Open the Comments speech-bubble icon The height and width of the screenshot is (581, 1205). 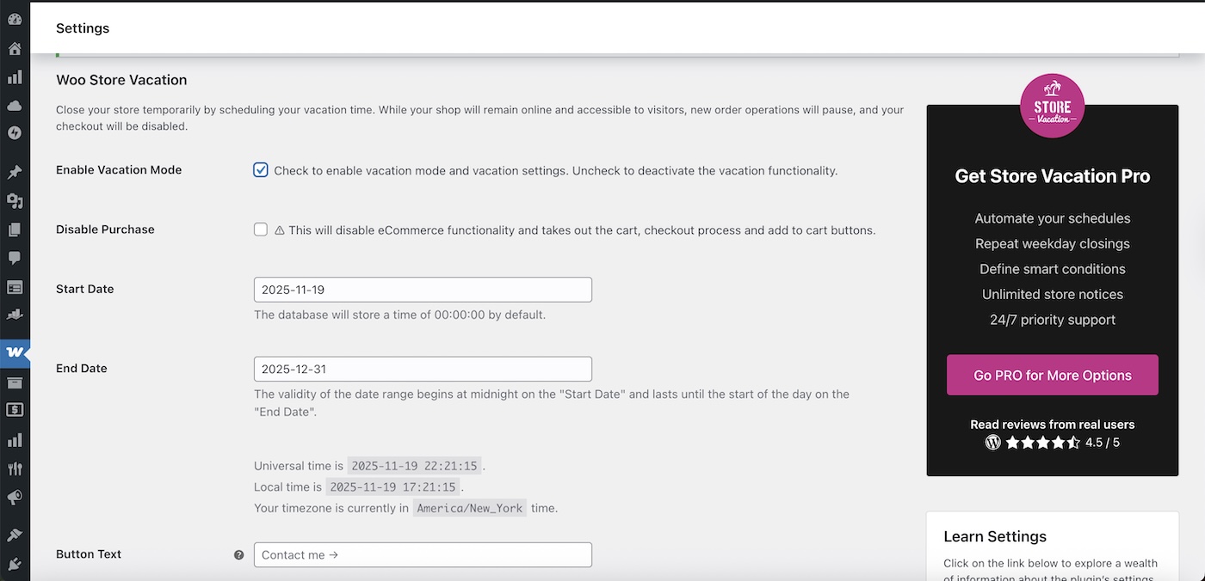[15, 257]
